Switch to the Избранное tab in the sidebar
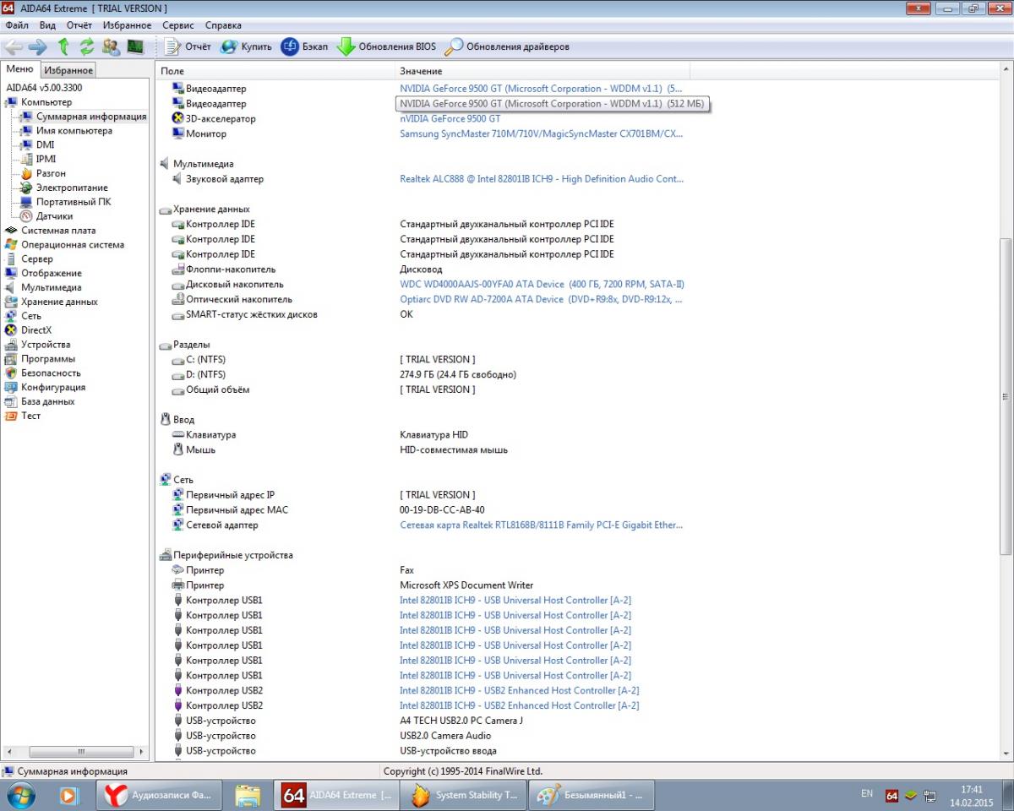Screen dimensions: 1014x811 click(68, 70)
